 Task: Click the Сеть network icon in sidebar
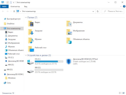point(5,83)
